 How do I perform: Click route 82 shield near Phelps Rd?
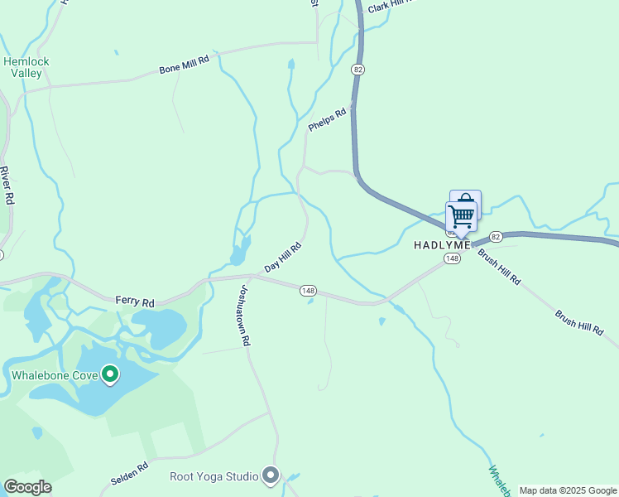point(357,70)
